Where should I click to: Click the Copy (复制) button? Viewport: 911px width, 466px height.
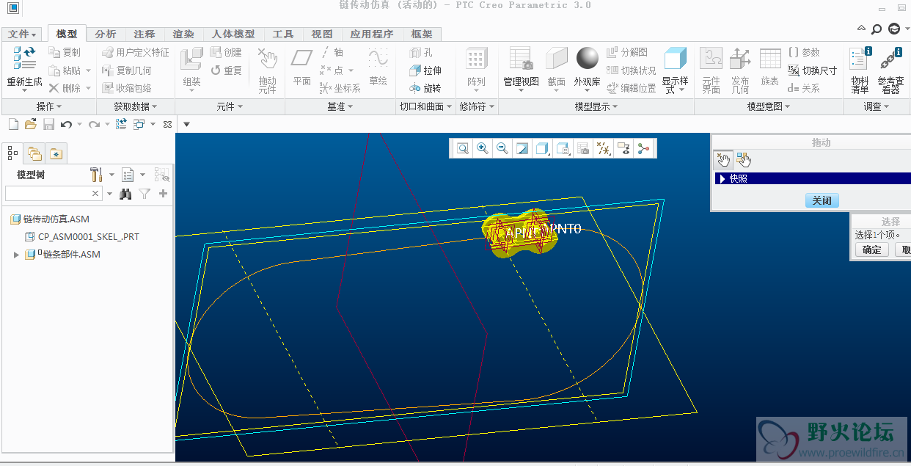(x=65, y=53)
